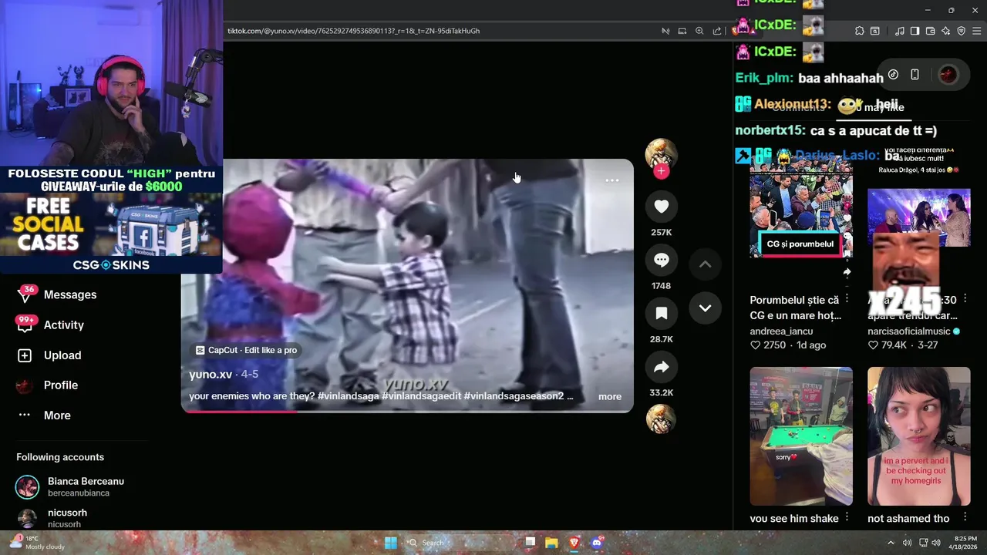The height and width of the screenshot is (555, 987).
Task: Open Windows Start menu
Action: (390, 543)
